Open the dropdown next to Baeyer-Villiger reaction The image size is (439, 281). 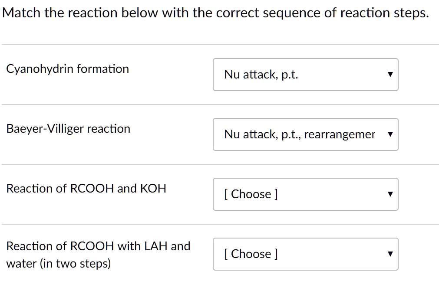click(x=305, y=134)
